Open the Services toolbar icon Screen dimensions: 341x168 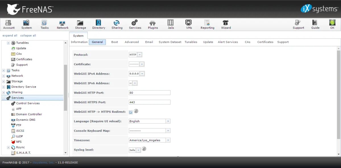pyautogui.click(x=135, y=24)
